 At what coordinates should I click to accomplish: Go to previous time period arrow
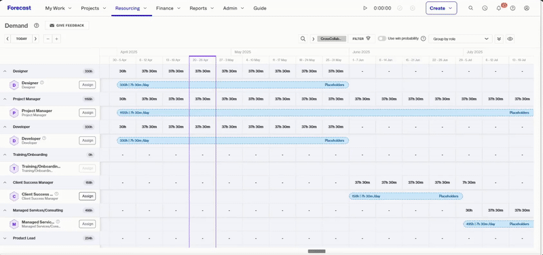7,39
